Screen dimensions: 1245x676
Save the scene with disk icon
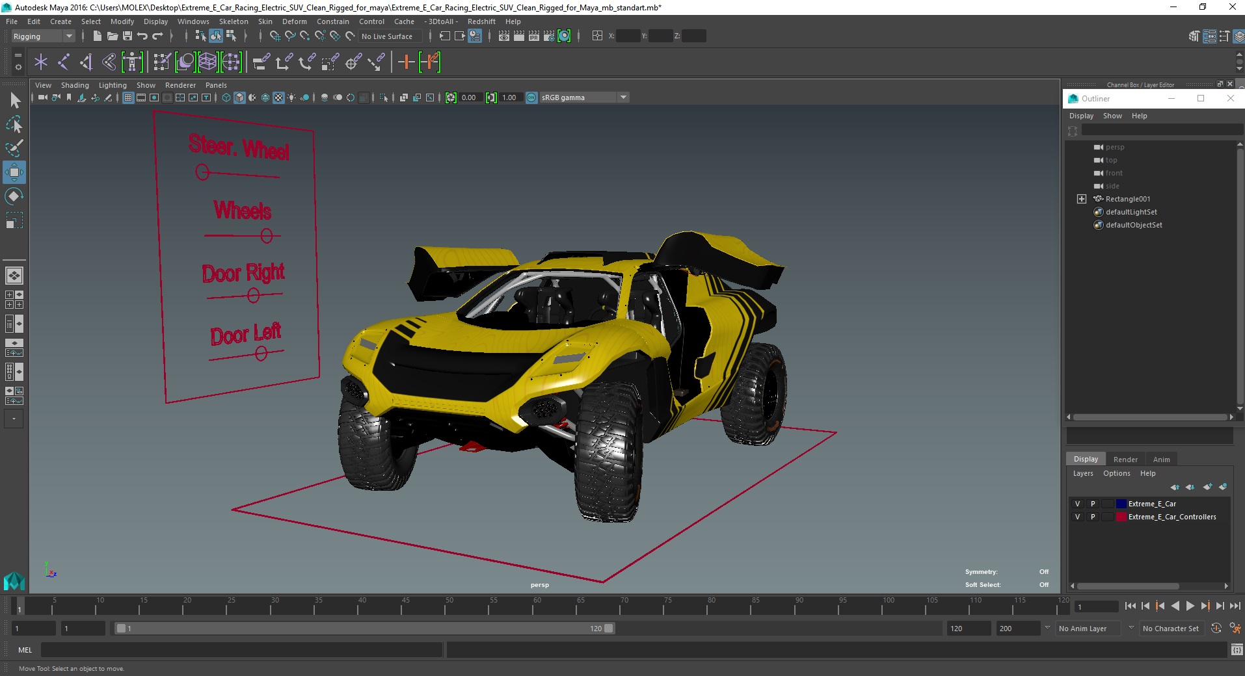pyautogui.click(x=127, y=36)
